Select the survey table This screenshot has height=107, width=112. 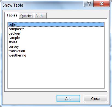[x=13, y=47]
